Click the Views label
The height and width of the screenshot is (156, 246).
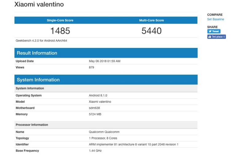(20, 67)
